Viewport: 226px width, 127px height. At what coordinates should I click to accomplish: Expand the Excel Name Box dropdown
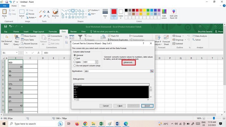[x=17, y=53]
